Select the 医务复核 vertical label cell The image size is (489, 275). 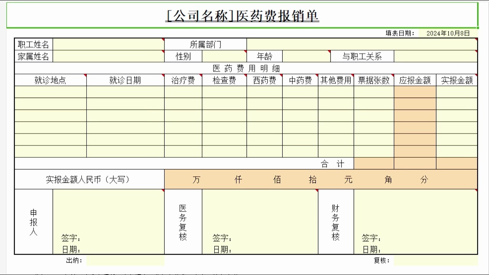[x=183, y=222]
